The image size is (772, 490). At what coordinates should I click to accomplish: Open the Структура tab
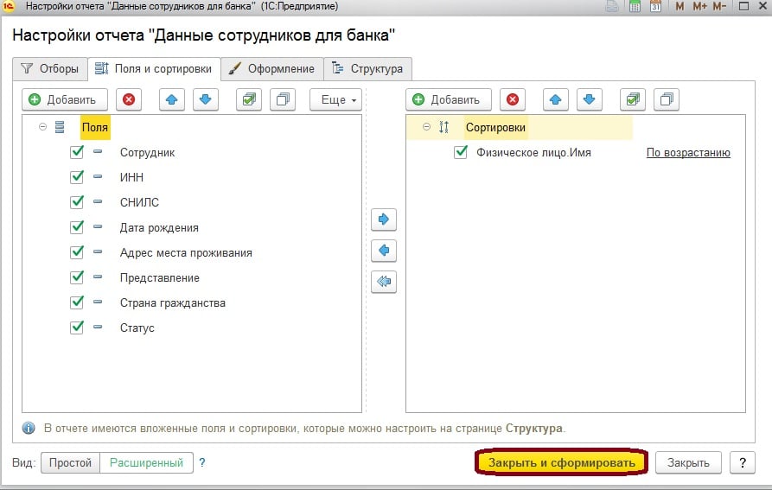tap(367, 68)
